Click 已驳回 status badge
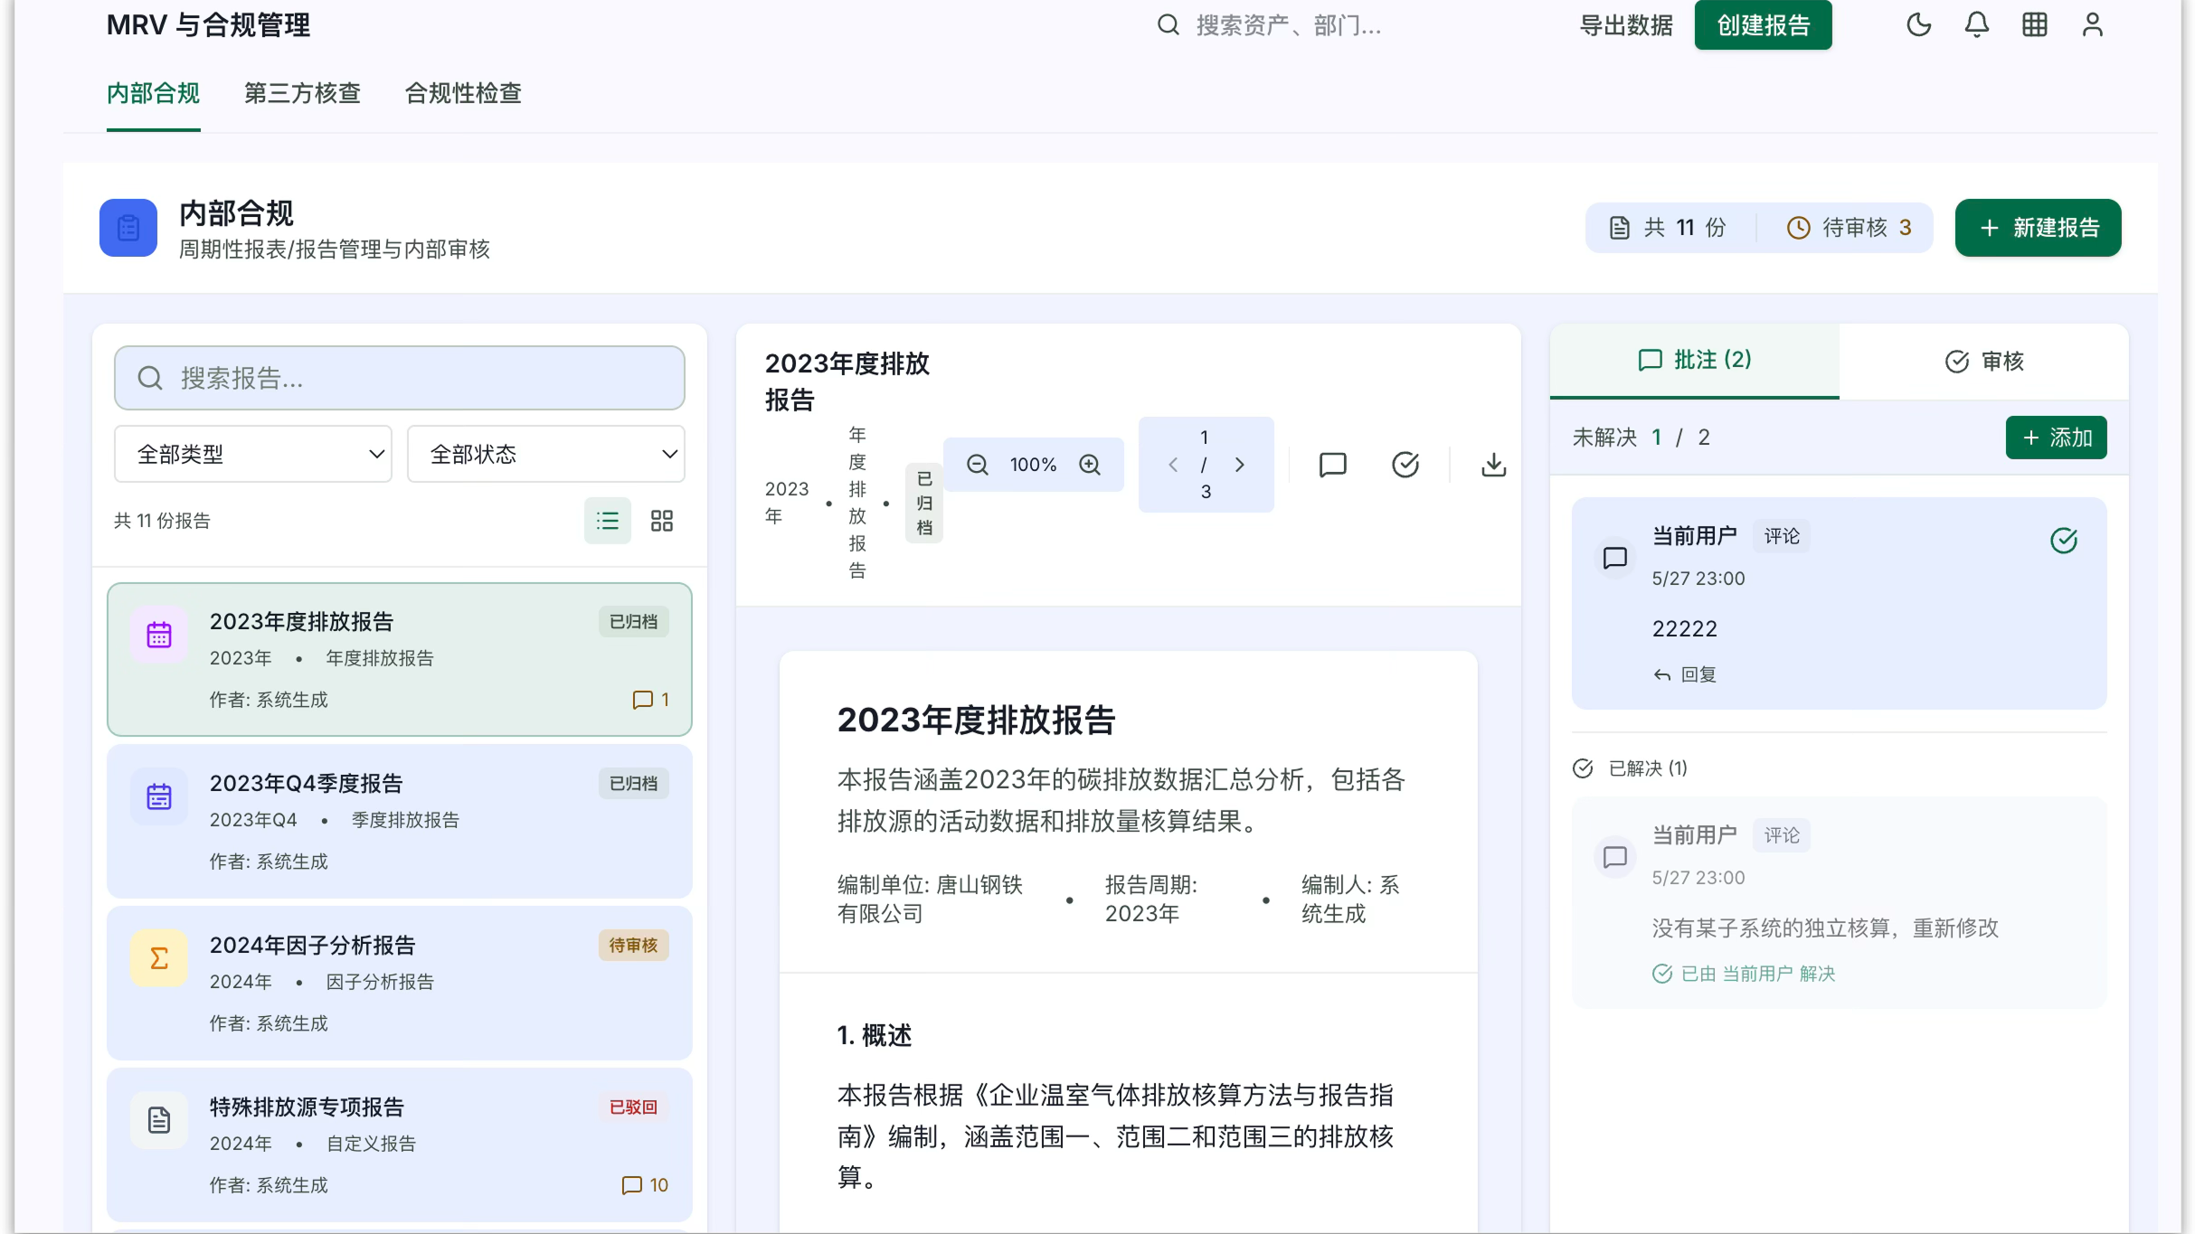Screen dimensions: 2195x1234 coord(633,1107)
